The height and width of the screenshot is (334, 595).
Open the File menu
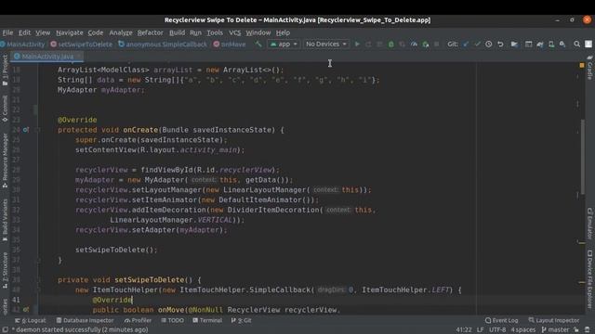[x=7, y=32]
